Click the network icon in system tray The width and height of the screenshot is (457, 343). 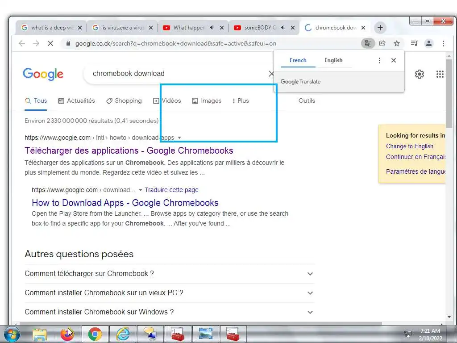[408, 334]
